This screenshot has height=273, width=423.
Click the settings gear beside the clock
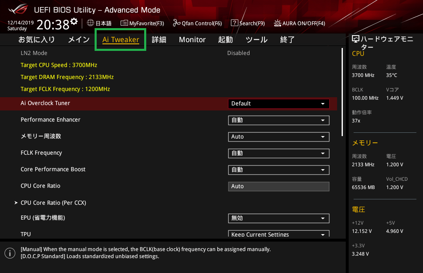click(x=74, y=22)
